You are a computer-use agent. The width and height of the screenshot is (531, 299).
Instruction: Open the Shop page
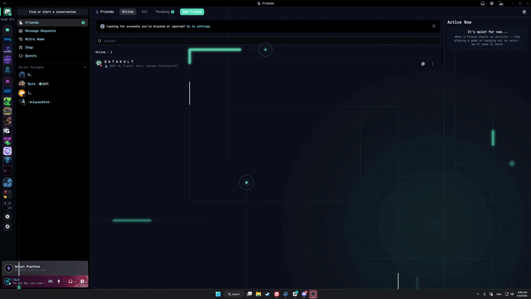pos(52,47)
